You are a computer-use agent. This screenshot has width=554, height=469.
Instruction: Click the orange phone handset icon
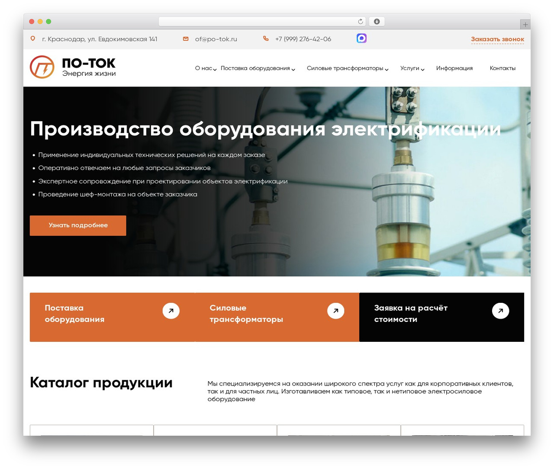pyautogui.click(x=266, y=39)
